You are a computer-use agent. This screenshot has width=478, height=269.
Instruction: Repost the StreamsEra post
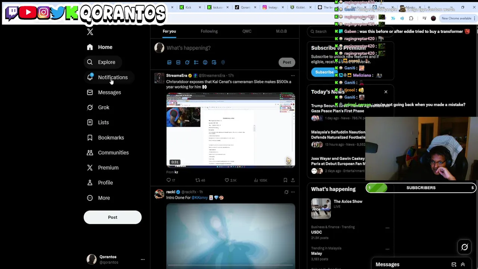tap(200, 180)
